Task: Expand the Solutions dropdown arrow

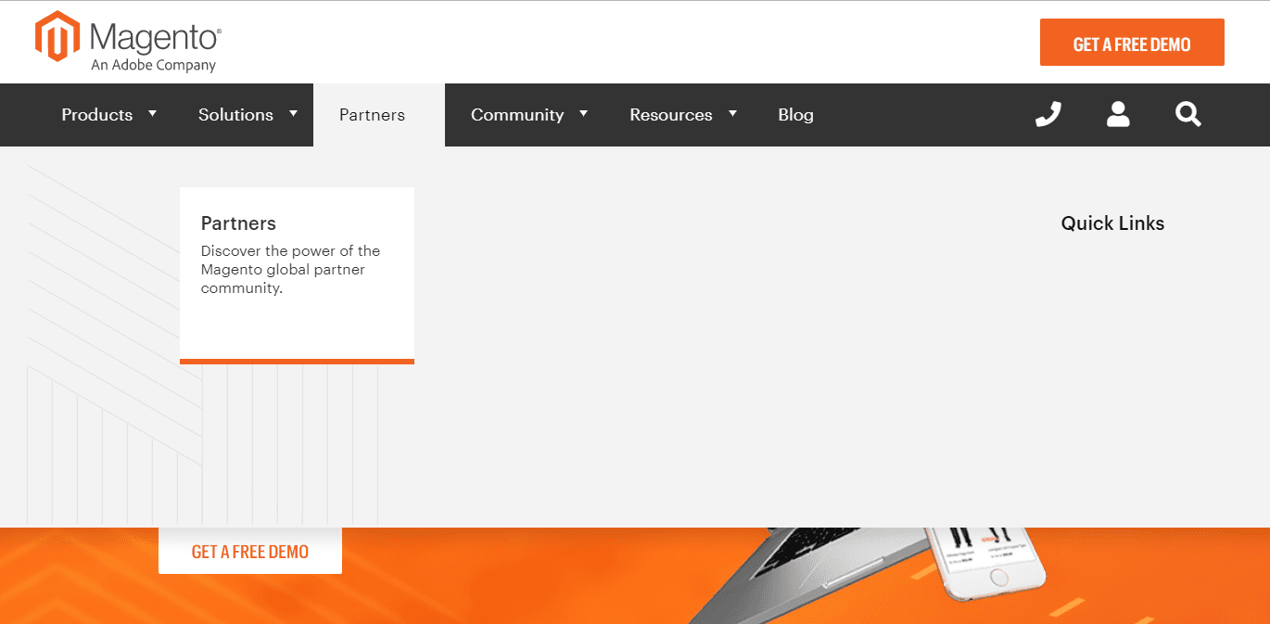Action: tap(294, 113)
